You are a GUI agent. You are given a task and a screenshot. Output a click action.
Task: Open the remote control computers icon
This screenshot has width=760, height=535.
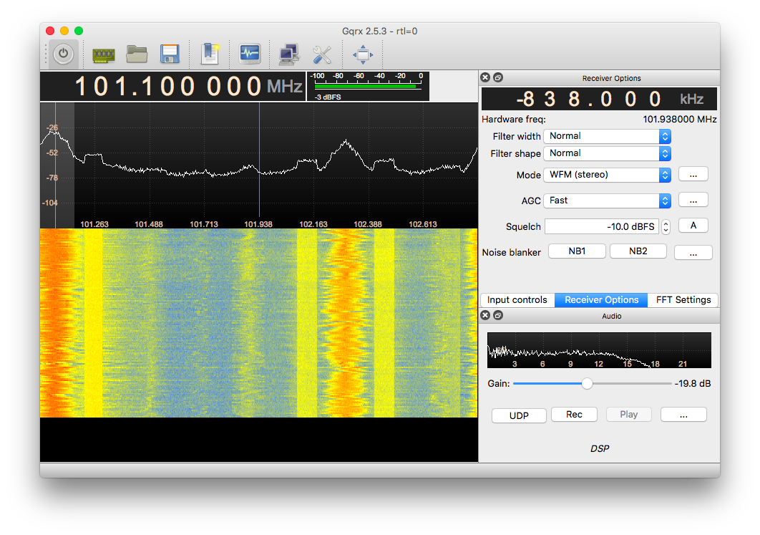(x=289, y=54)
